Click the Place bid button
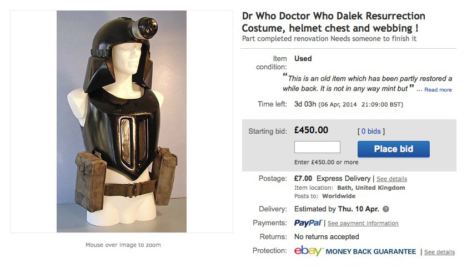This screenshot has width=467, height=268. coord(394,149)
